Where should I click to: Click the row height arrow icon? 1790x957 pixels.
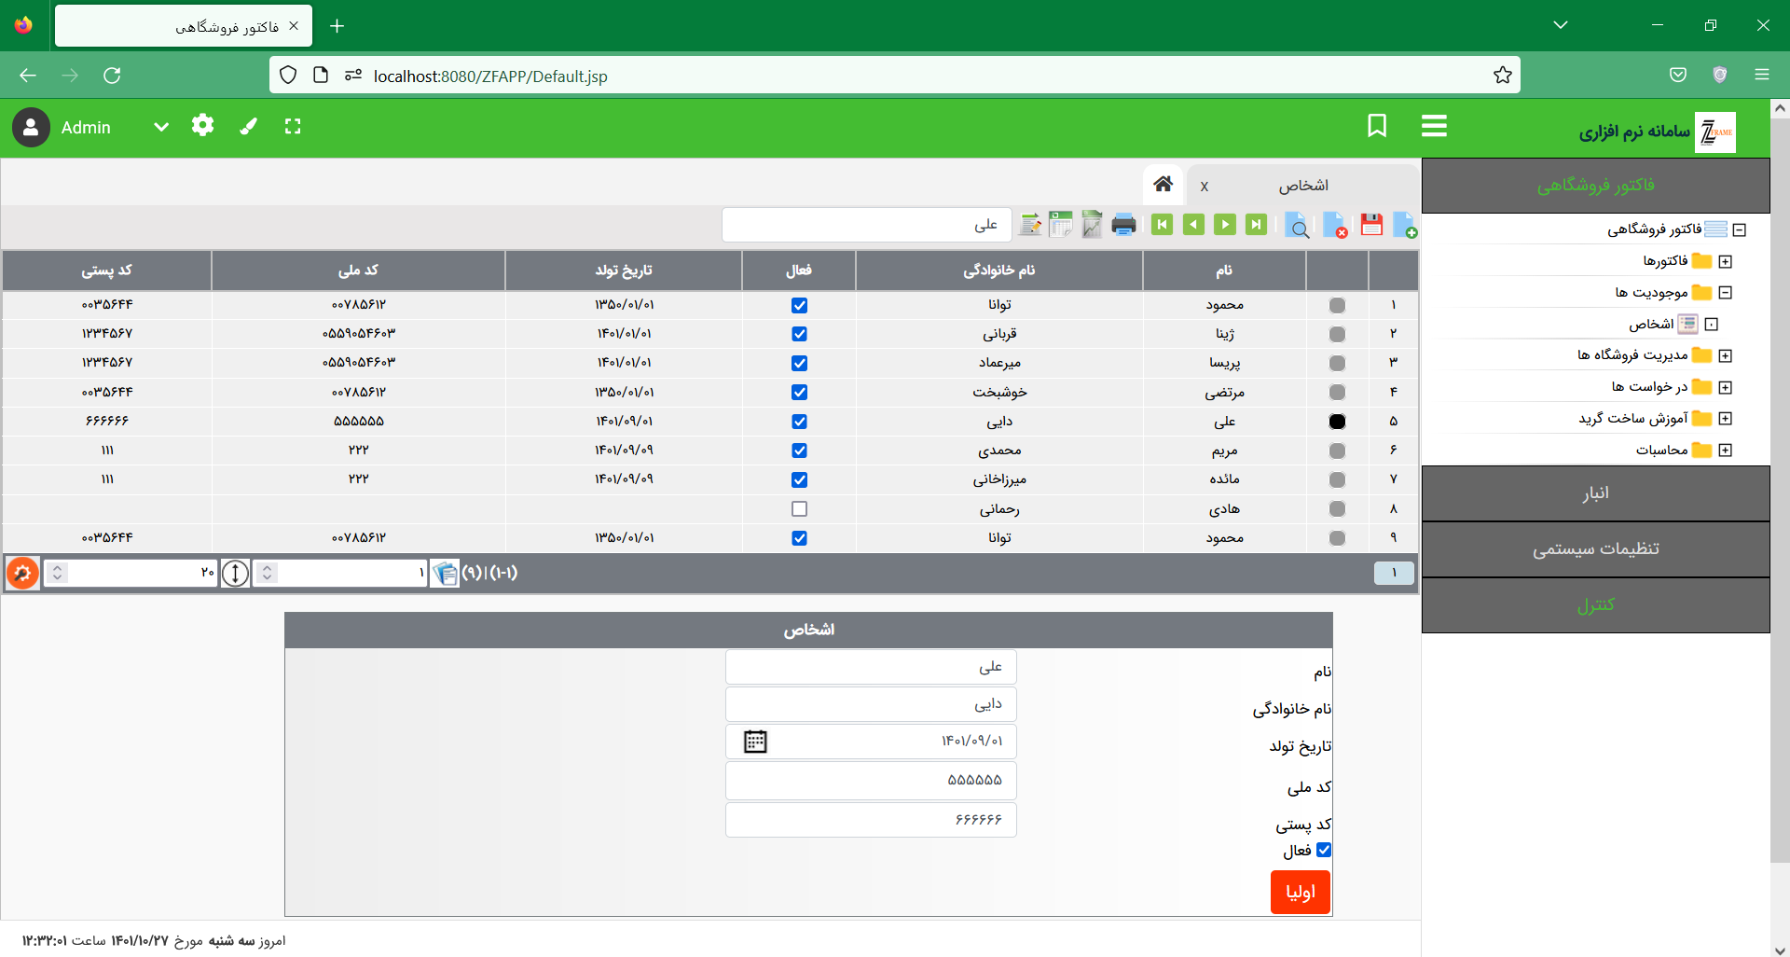pos(236,573)
